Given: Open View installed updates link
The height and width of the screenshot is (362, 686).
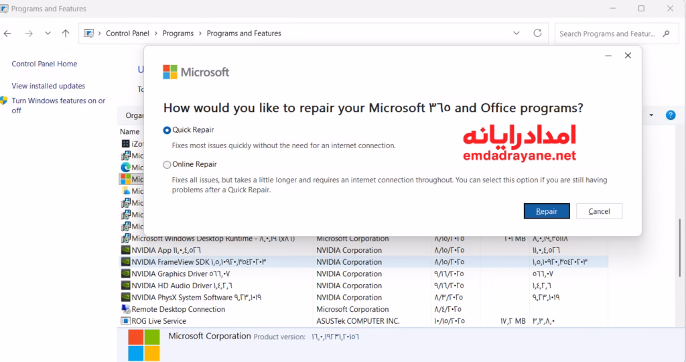Looking at the screenshot, I should coord(48,86).
